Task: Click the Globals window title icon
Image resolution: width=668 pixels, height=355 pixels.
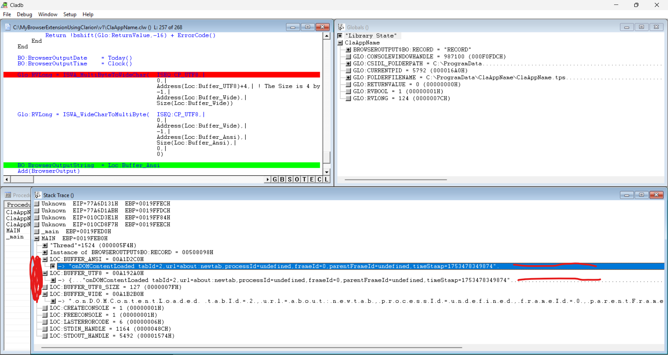Action: tap(341, 27)
